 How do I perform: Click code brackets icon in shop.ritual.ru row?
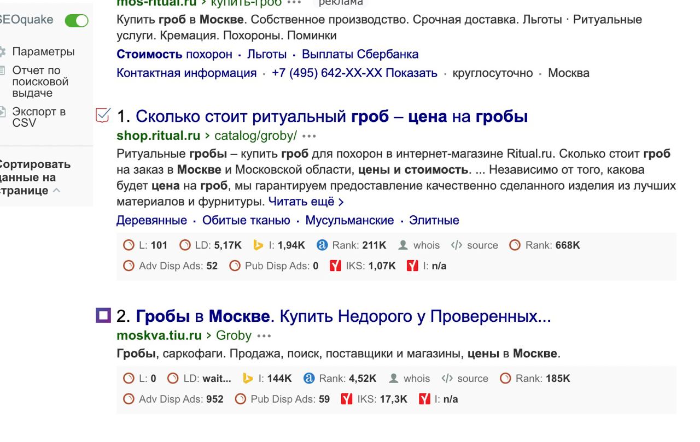click(x=456, y=245)
